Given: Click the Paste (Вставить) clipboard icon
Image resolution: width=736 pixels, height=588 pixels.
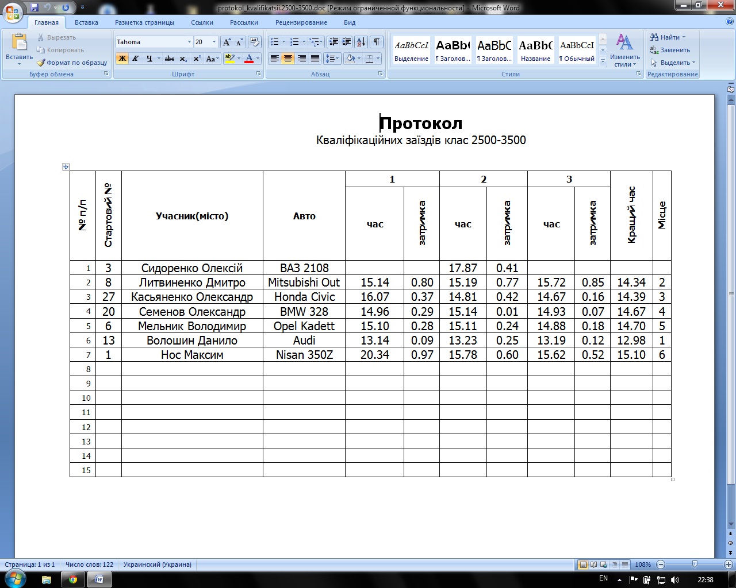Looking at the screenshot, I should click(19, 43).
